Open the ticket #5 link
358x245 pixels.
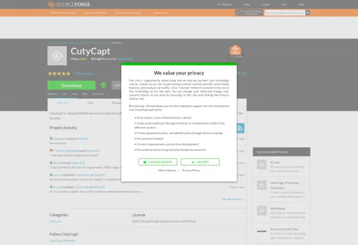(x=81, y=139)
